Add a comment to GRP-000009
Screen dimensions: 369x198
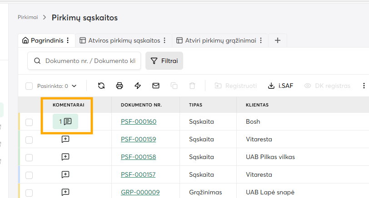(65, 192)
